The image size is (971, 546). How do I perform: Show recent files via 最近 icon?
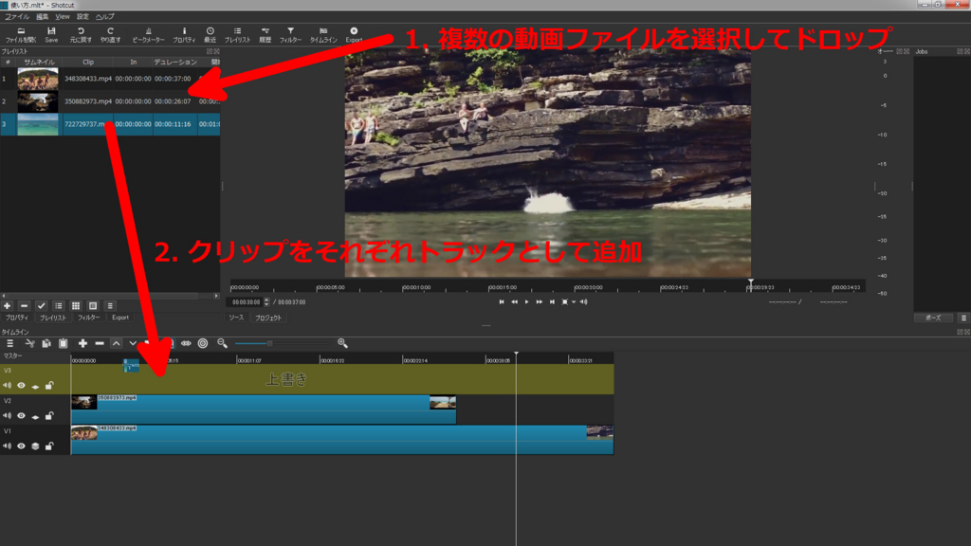pos(210,35)
